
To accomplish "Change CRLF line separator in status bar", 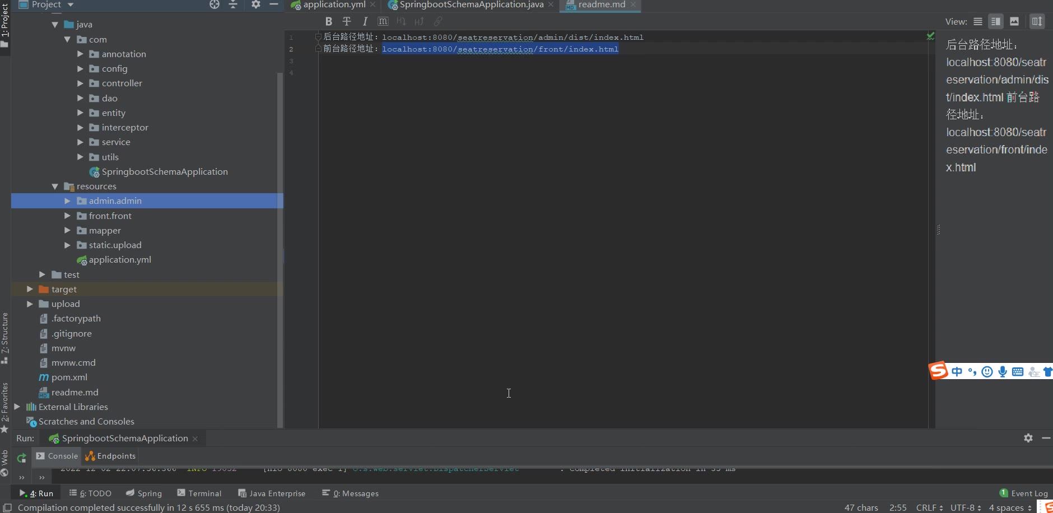I will pyautogui.click(x=929, y=507).
